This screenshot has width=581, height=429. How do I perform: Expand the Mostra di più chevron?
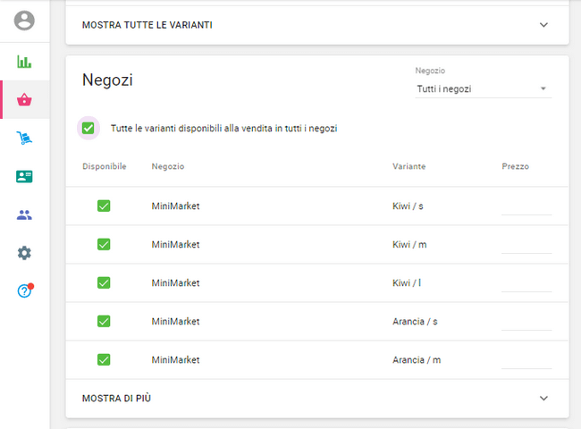543,398
